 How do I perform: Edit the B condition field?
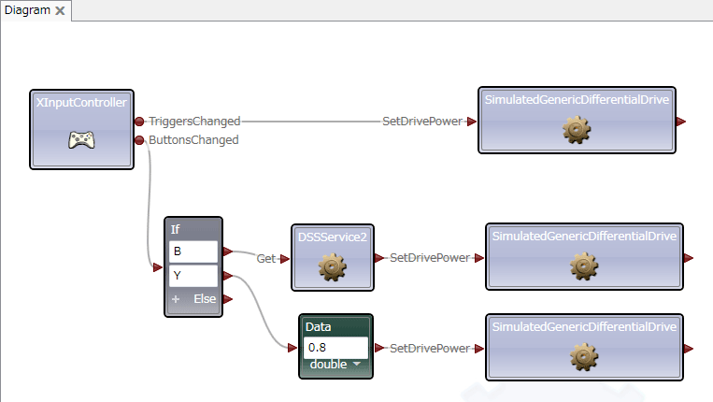[x=193, y=251]
